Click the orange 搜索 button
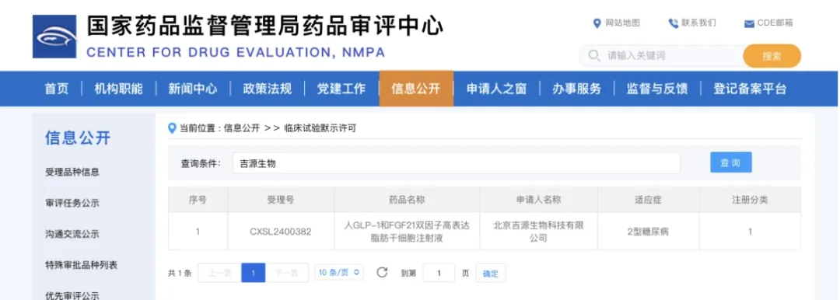Viewport: 840px width, 300px height. [x=772, y=56]
